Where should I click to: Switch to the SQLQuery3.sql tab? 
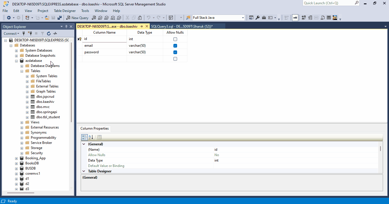click(x=182, y=26)
